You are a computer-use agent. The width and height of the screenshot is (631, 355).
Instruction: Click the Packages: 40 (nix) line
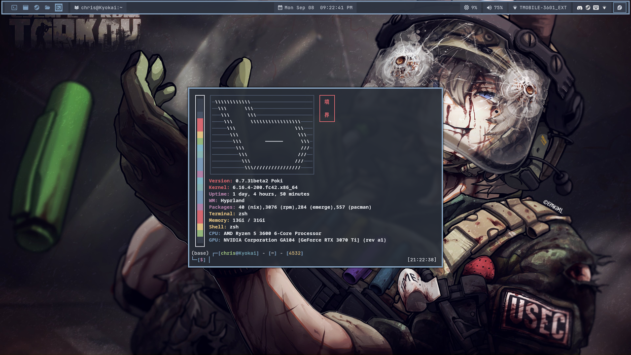coord(290,207)
